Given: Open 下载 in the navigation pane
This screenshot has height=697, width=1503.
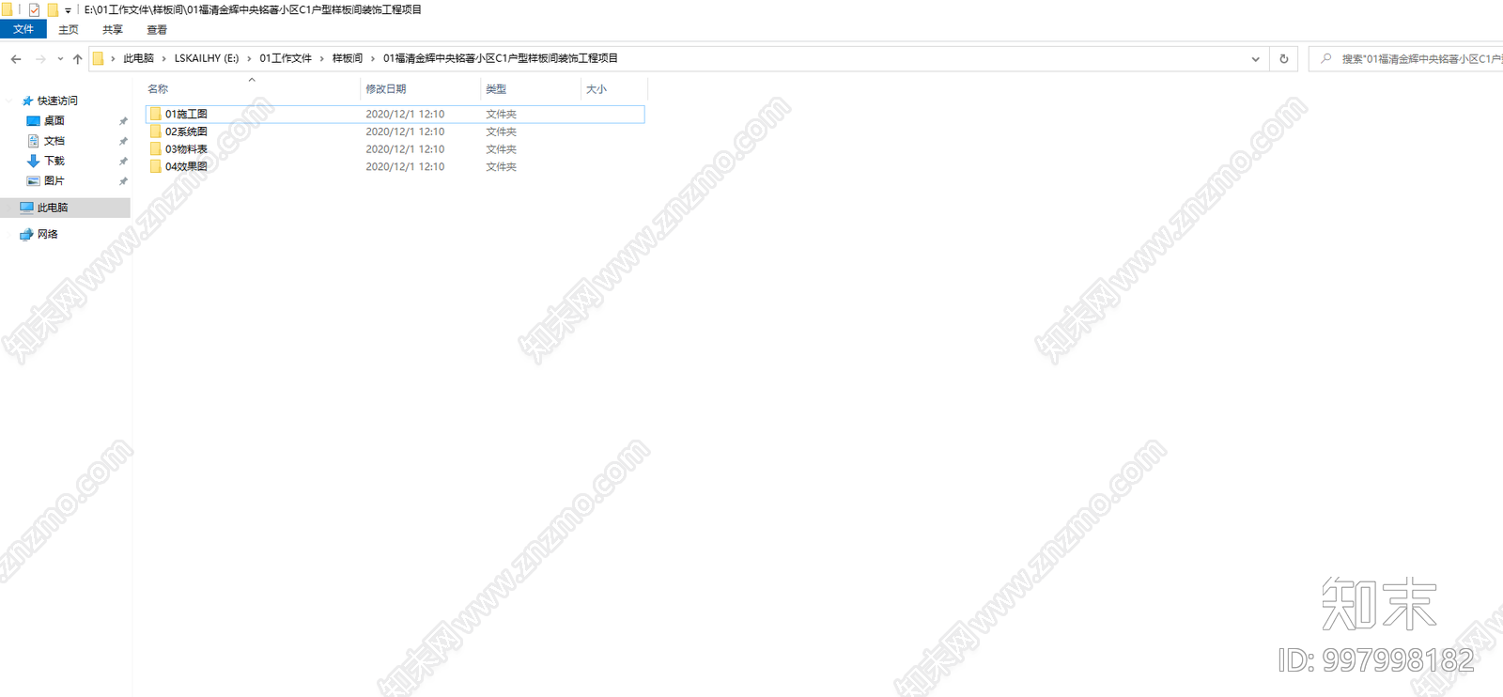Looking at the screenshot, I should tap(54, 161).
